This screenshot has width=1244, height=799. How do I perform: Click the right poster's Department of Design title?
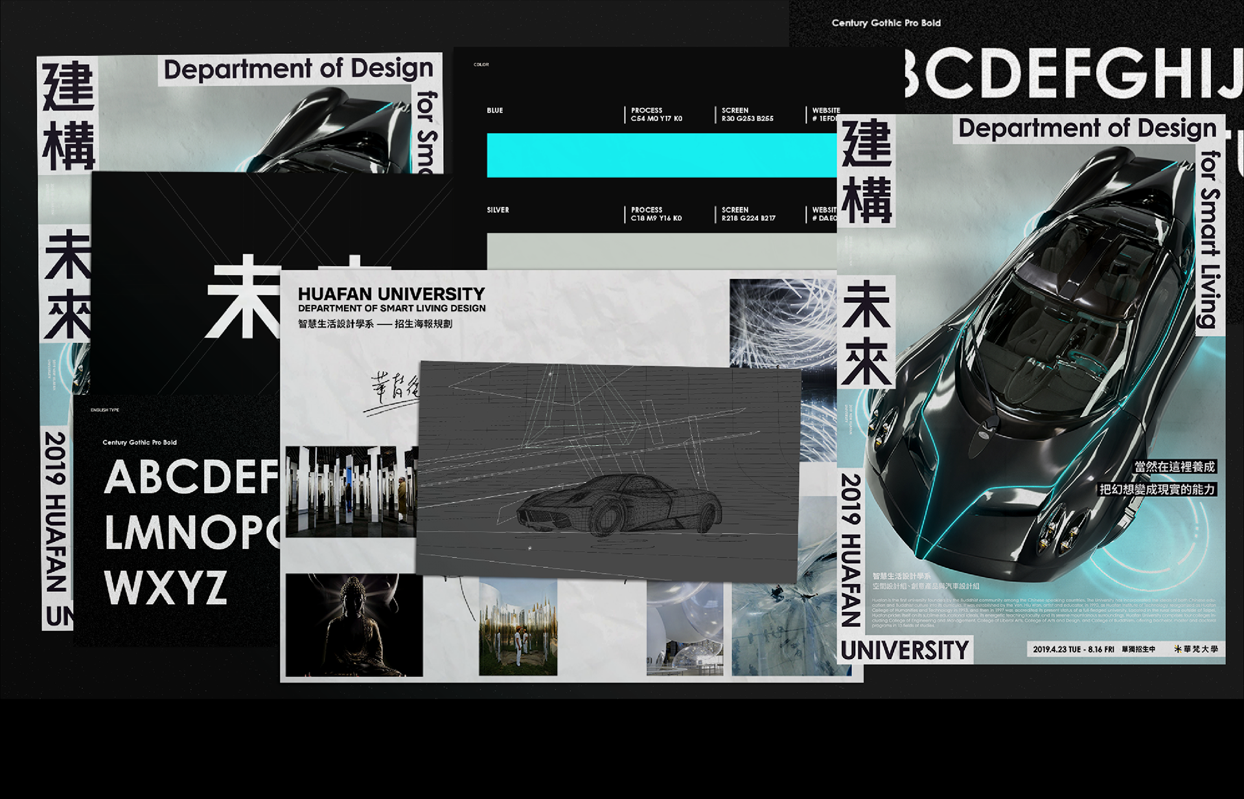pos(1087,129)
